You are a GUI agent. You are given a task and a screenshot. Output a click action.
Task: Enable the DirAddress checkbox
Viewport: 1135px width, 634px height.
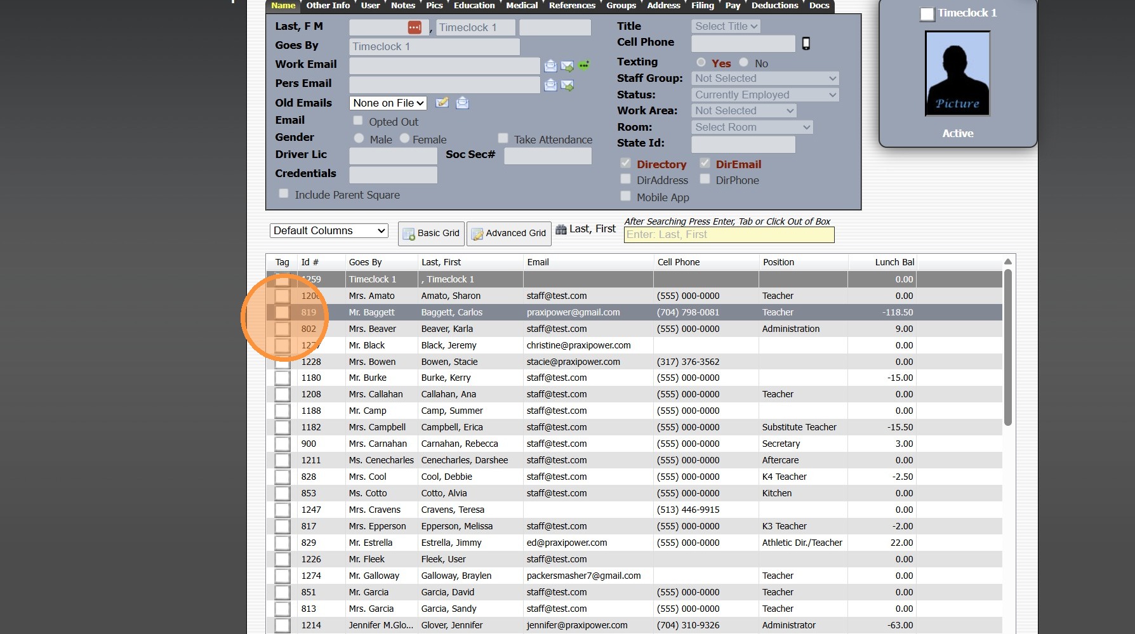pos(626,179)
